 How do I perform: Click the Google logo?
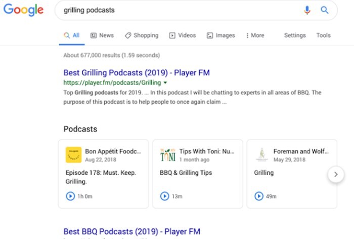23,11
